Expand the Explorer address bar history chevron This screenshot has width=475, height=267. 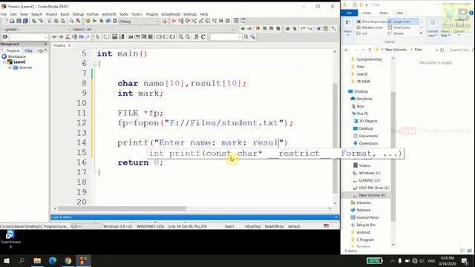tap(436, 50)
